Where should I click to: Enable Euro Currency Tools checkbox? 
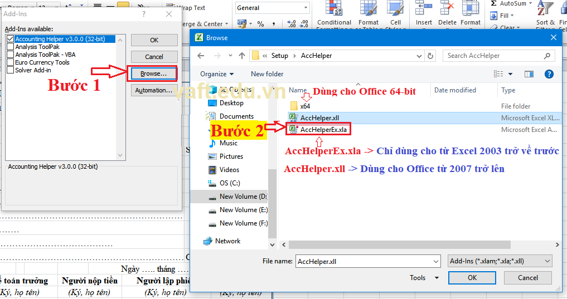11,62
